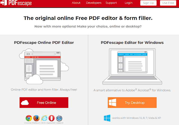Click the online editor browser window illustration
This screenshot has width=179, height=125.
point(44,66)
